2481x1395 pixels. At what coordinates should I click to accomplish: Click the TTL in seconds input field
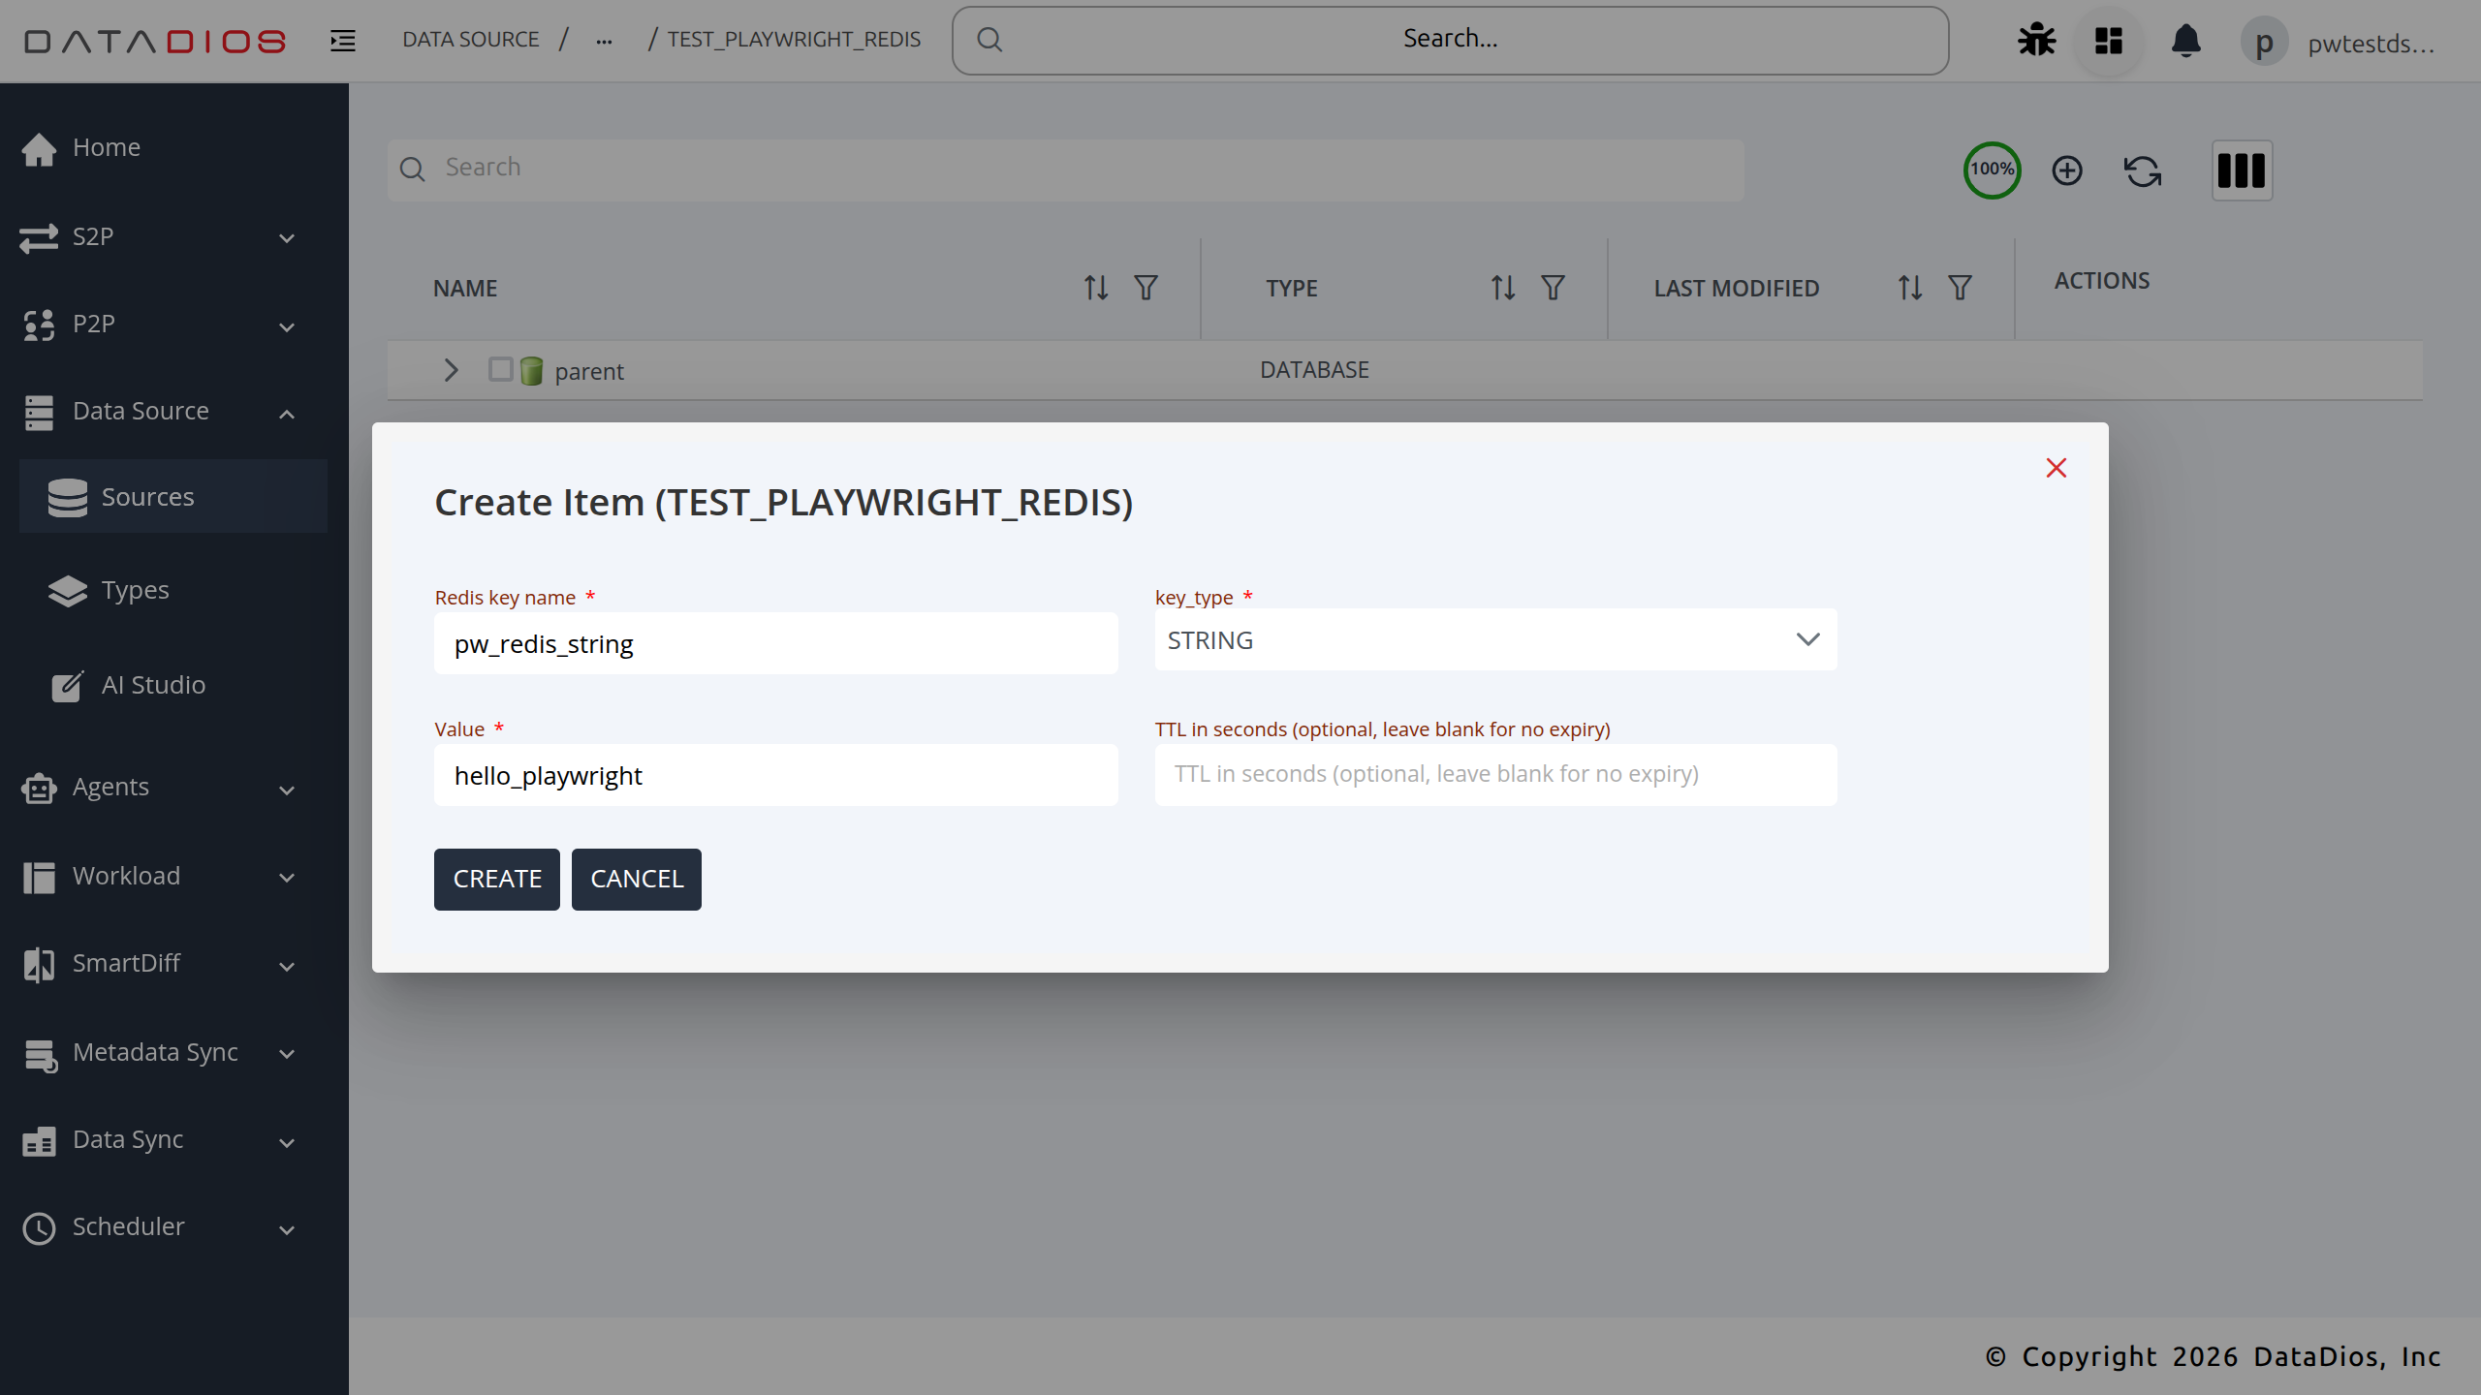(x=1494, y=774)
